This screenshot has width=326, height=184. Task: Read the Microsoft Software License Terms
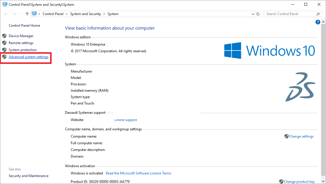coord(138,173)
